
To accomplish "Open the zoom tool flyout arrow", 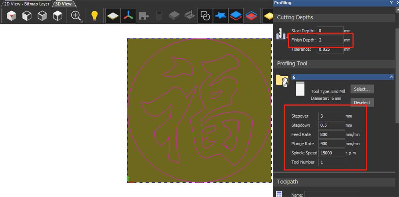I will click(x=81, y=21).
